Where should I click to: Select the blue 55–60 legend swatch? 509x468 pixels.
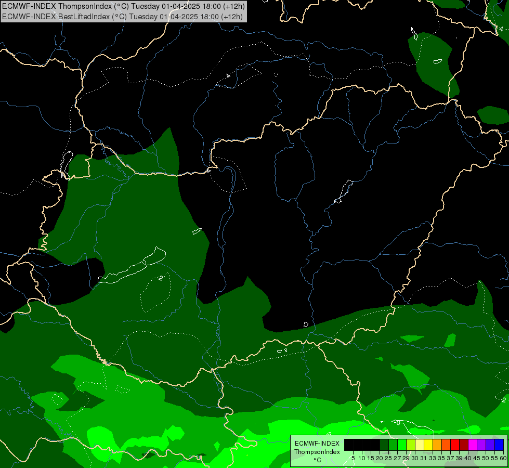pos(499,445)
